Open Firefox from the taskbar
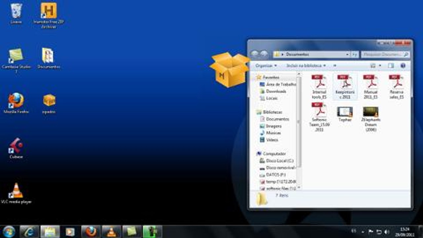Image resolution: width=423 pixels, height=238 pixels. pyautogui.click(x=91, y=232)
